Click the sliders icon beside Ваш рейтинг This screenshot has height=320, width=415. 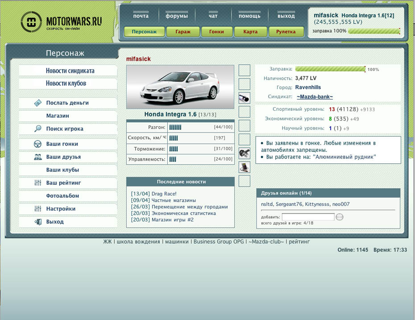[38, 183]
